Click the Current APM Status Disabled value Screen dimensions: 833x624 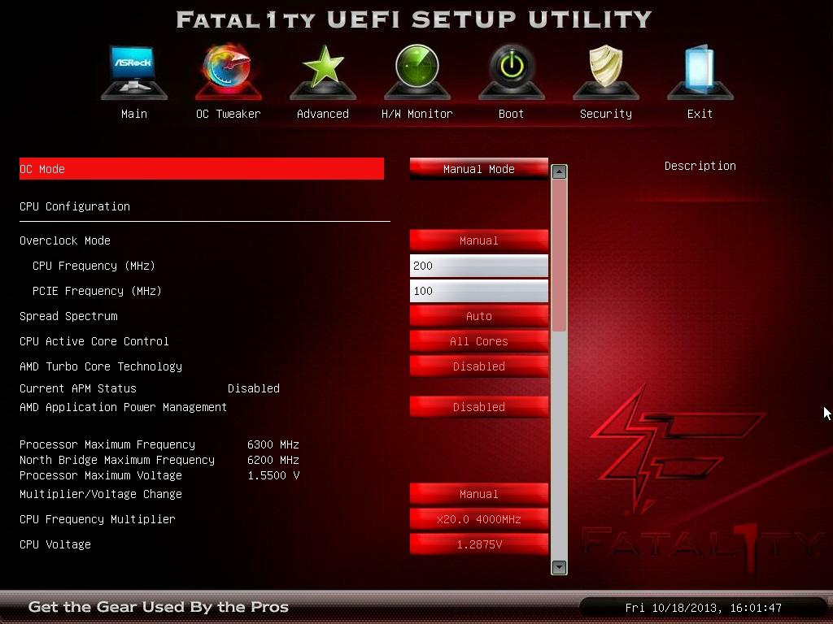[x=254, y=388]
